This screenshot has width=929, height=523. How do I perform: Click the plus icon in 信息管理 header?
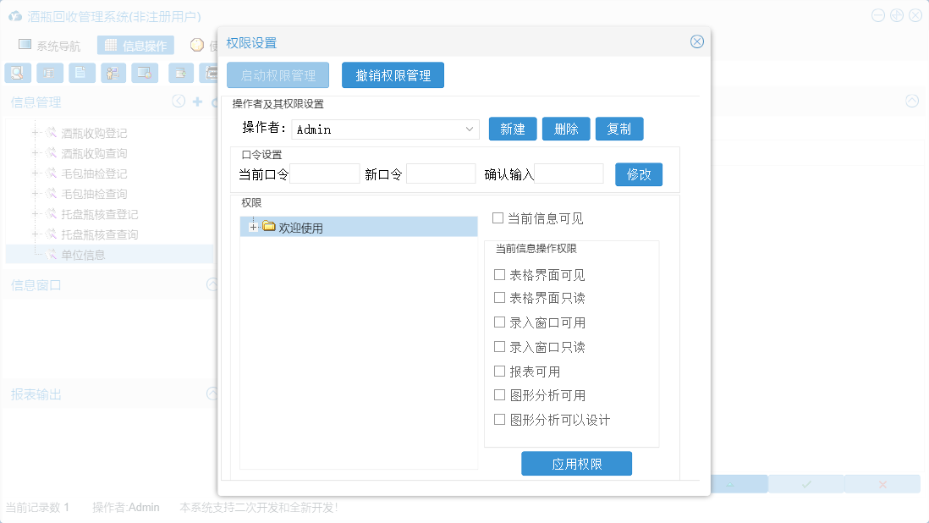[197, 102]
